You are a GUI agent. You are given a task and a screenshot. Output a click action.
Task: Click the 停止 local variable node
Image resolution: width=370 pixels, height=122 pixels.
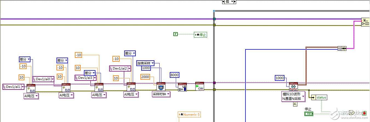click(200, 35)
